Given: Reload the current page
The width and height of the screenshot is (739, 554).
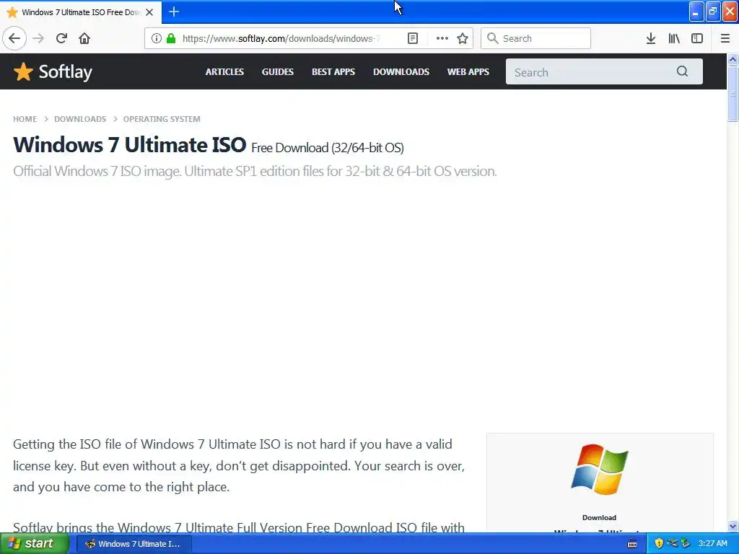Looking at the screenshot, I should (x=61, y=38).
